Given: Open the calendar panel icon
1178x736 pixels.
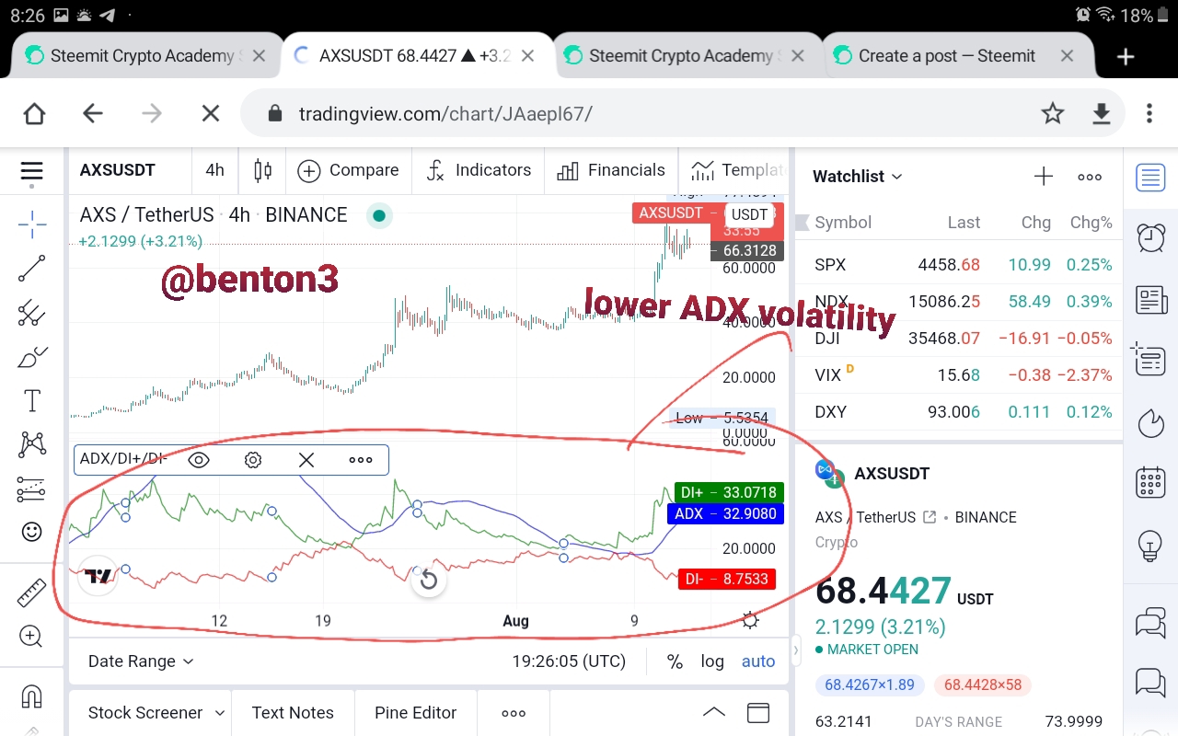Looking at the screenshot, I should [1150, 482].
